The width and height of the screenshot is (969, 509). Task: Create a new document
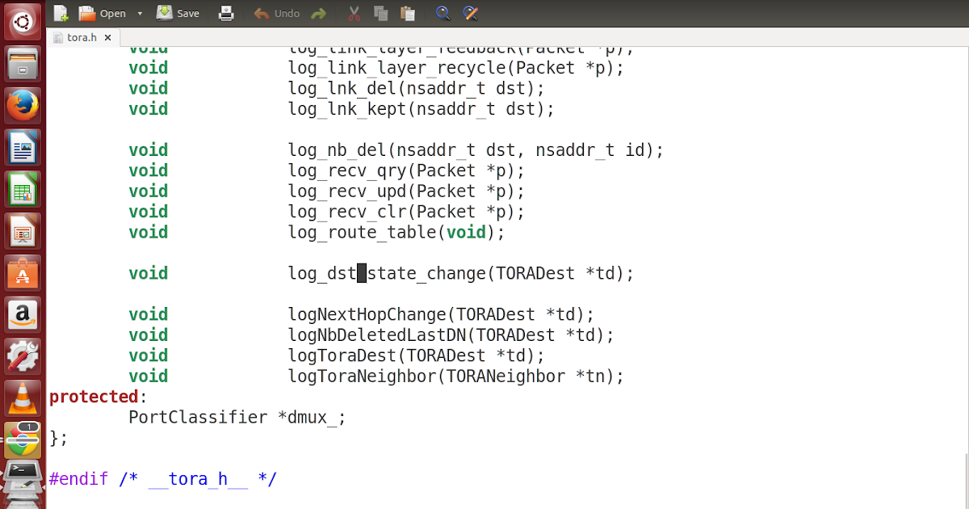pos(61,13)
